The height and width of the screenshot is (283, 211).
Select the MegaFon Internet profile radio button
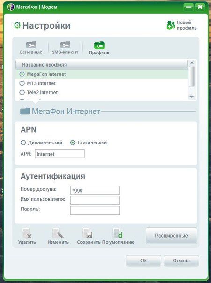click(x=22, y=74)
